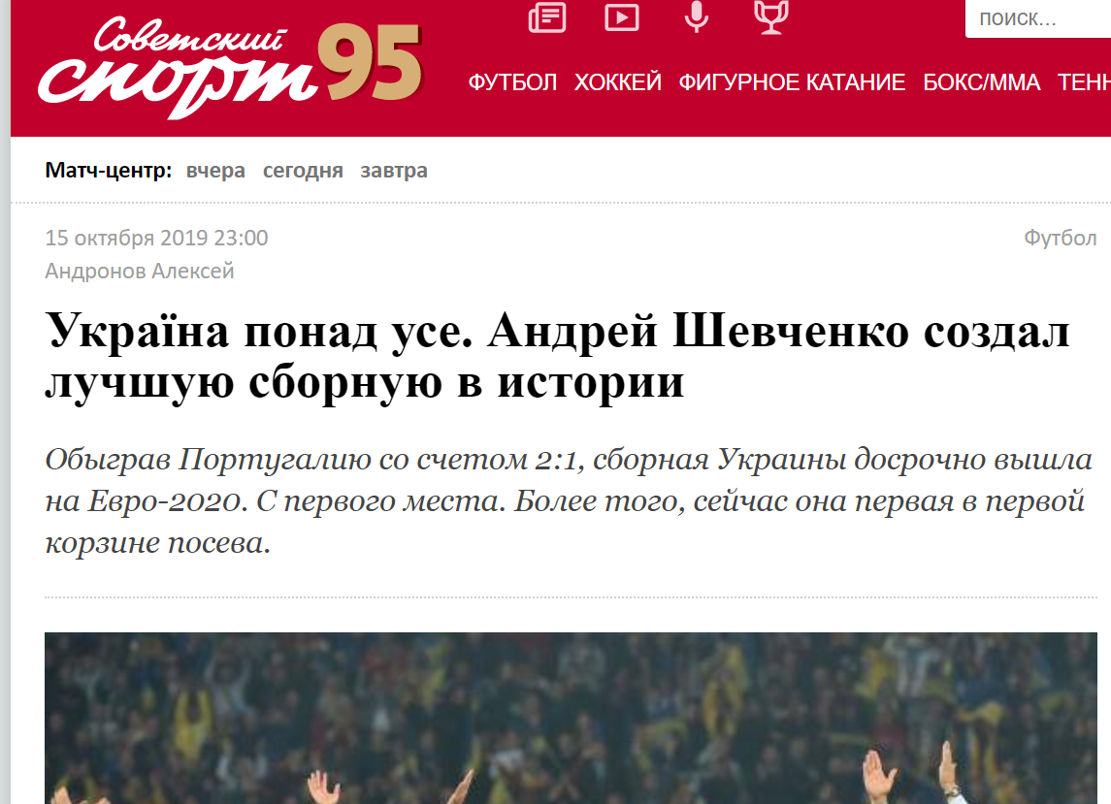Show tomorrow's matches via завтра
The height and width of the screenshot is (804, 1111).
pos(394,171)
